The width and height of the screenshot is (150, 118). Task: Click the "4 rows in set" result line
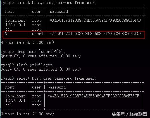pyautogui.click(x=27, y=42)
